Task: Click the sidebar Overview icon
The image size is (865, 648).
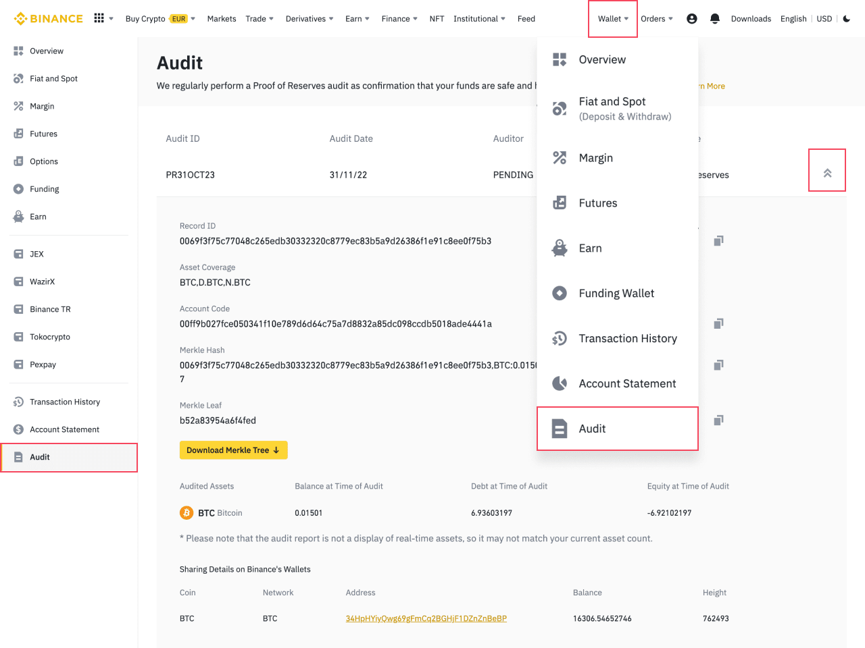Action: pyautogui.click(x=18, y=51)
